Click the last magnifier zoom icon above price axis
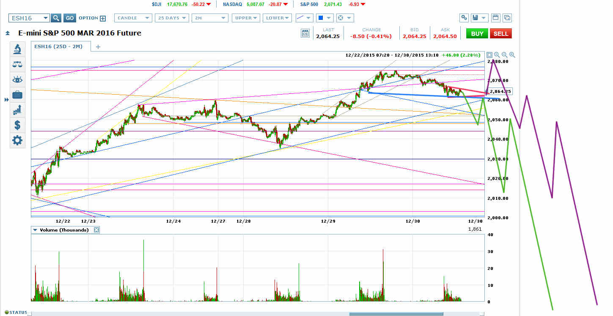 [x=512, y=55]
